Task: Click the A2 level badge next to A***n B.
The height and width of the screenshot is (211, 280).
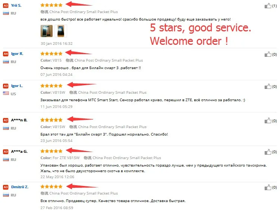Action: [x=6, y=120]
